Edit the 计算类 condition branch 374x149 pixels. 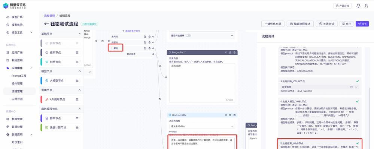145,48
